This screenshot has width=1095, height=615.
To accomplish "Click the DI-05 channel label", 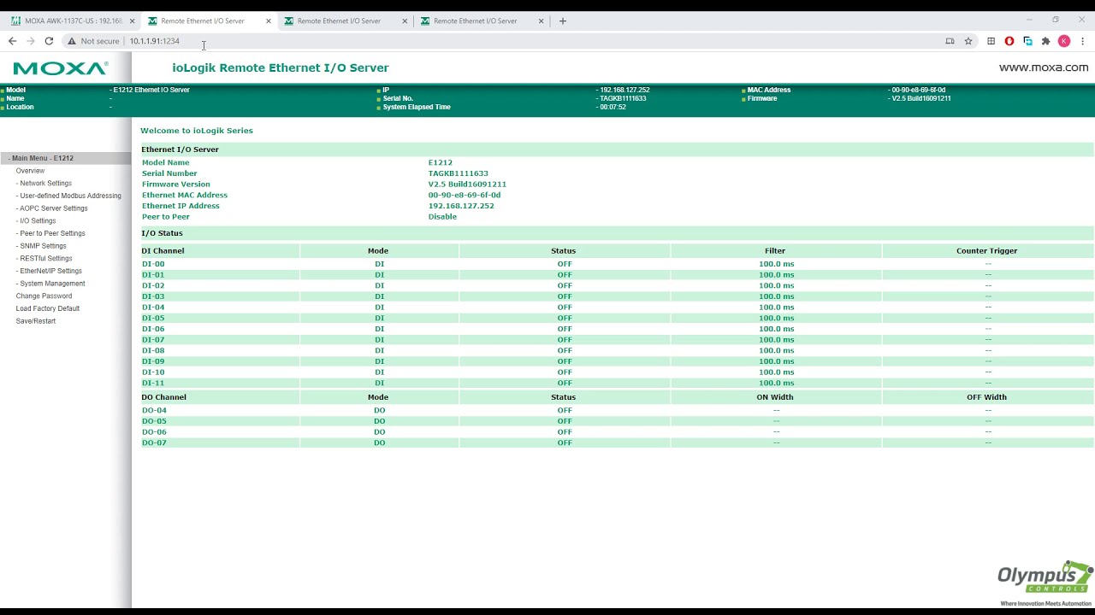I will [x=153, y=318].
